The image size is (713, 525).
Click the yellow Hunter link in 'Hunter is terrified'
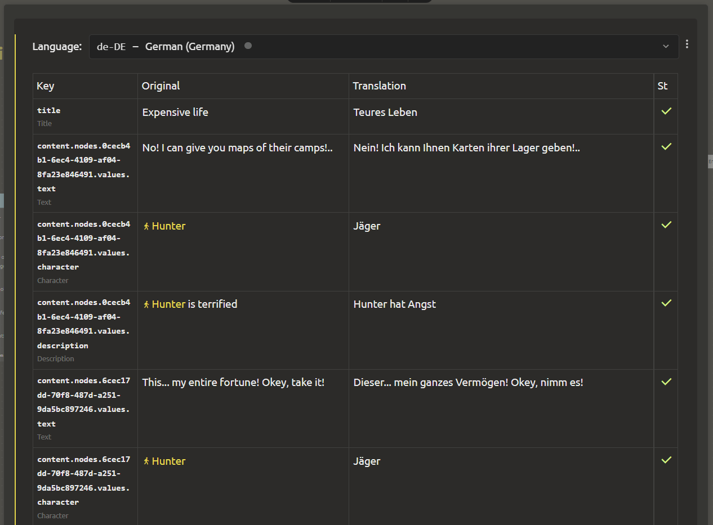168,304
